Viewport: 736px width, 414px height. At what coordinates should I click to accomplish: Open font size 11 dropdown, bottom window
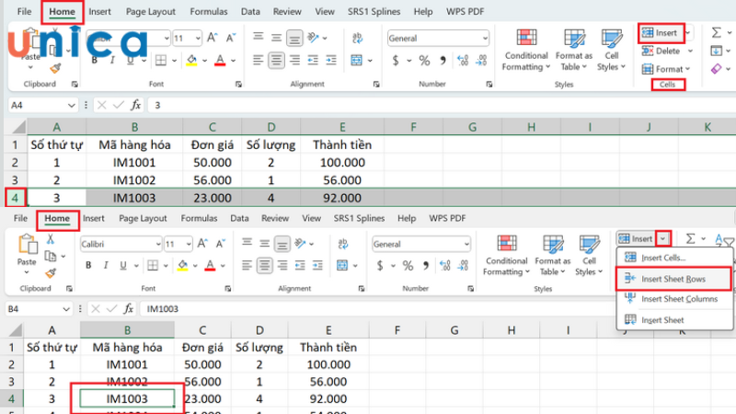[x=189, y=244]
